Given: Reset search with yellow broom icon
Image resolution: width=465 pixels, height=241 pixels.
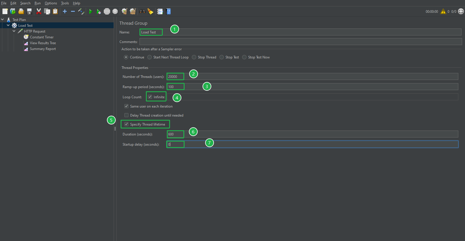Looking at the screenshot, I should tap(150, 11).
